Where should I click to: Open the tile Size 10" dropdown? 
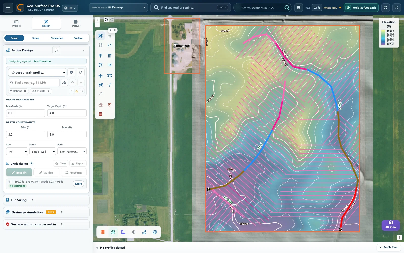17,152
